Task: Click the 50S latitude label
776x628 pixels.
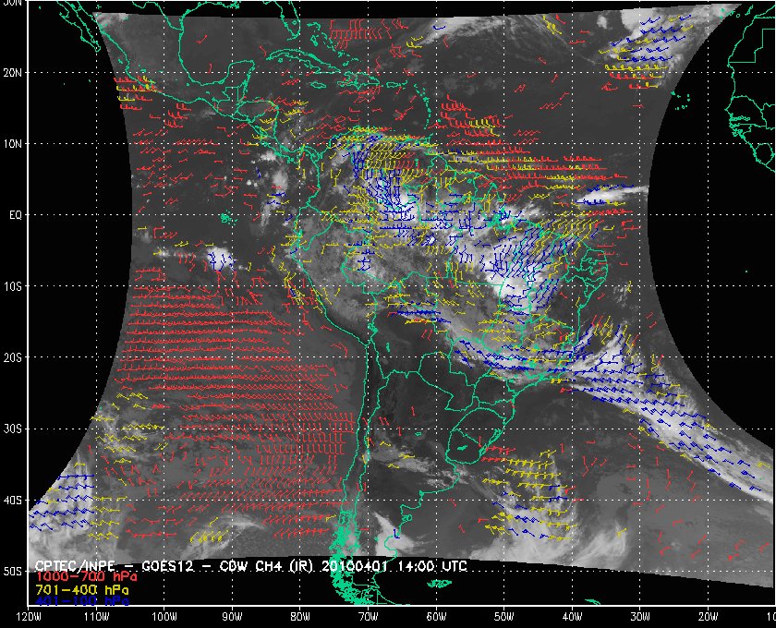Action: tap(12, 572)
